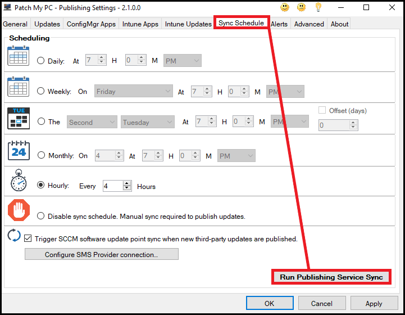Open the Intune Apps tab
Viewport: 405px width, 315px height.
tap(140, 24)
